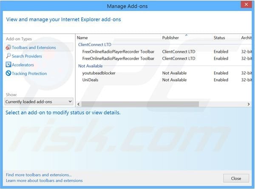Collapse the Not Available group header
Viewport: 255px width, 189px height.
(x=91, y=66)
